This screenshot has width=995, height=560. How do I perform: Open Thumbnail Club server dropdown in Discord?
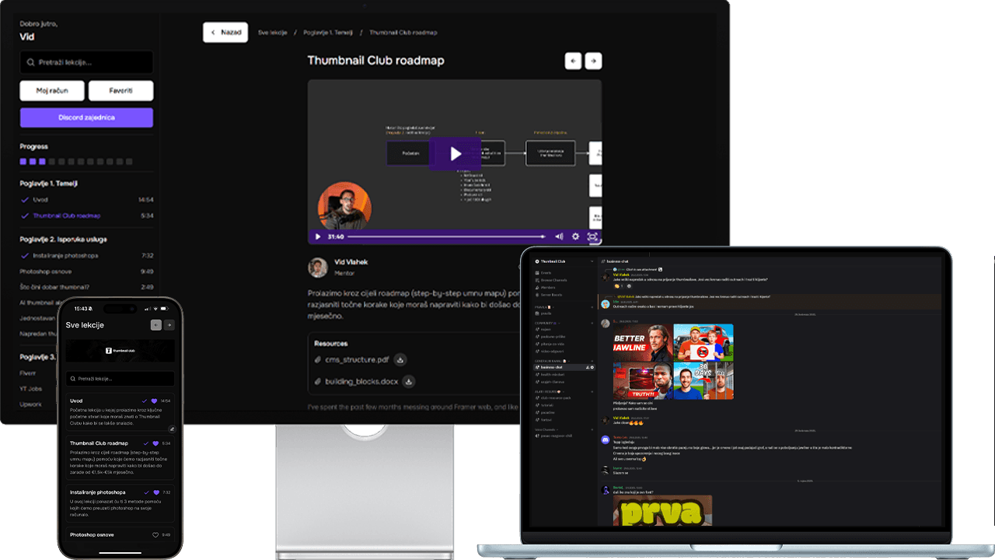pyautogui.click(x=592, y=261)
